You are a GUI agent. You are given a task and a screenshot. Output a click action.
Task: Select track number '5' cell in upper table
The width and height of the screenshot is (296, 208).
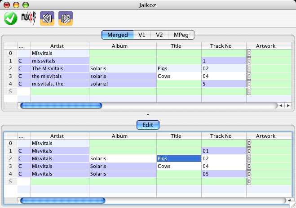pos(224,84)
